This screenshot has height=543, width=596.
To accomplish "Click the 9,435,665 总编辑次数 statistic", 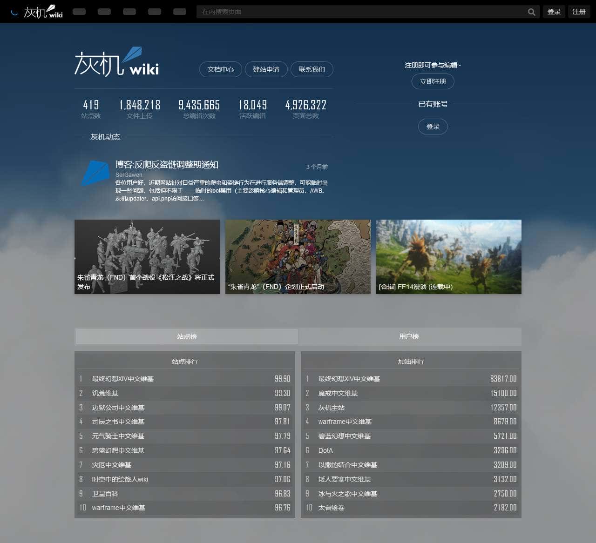I will (x=199, y=109).
